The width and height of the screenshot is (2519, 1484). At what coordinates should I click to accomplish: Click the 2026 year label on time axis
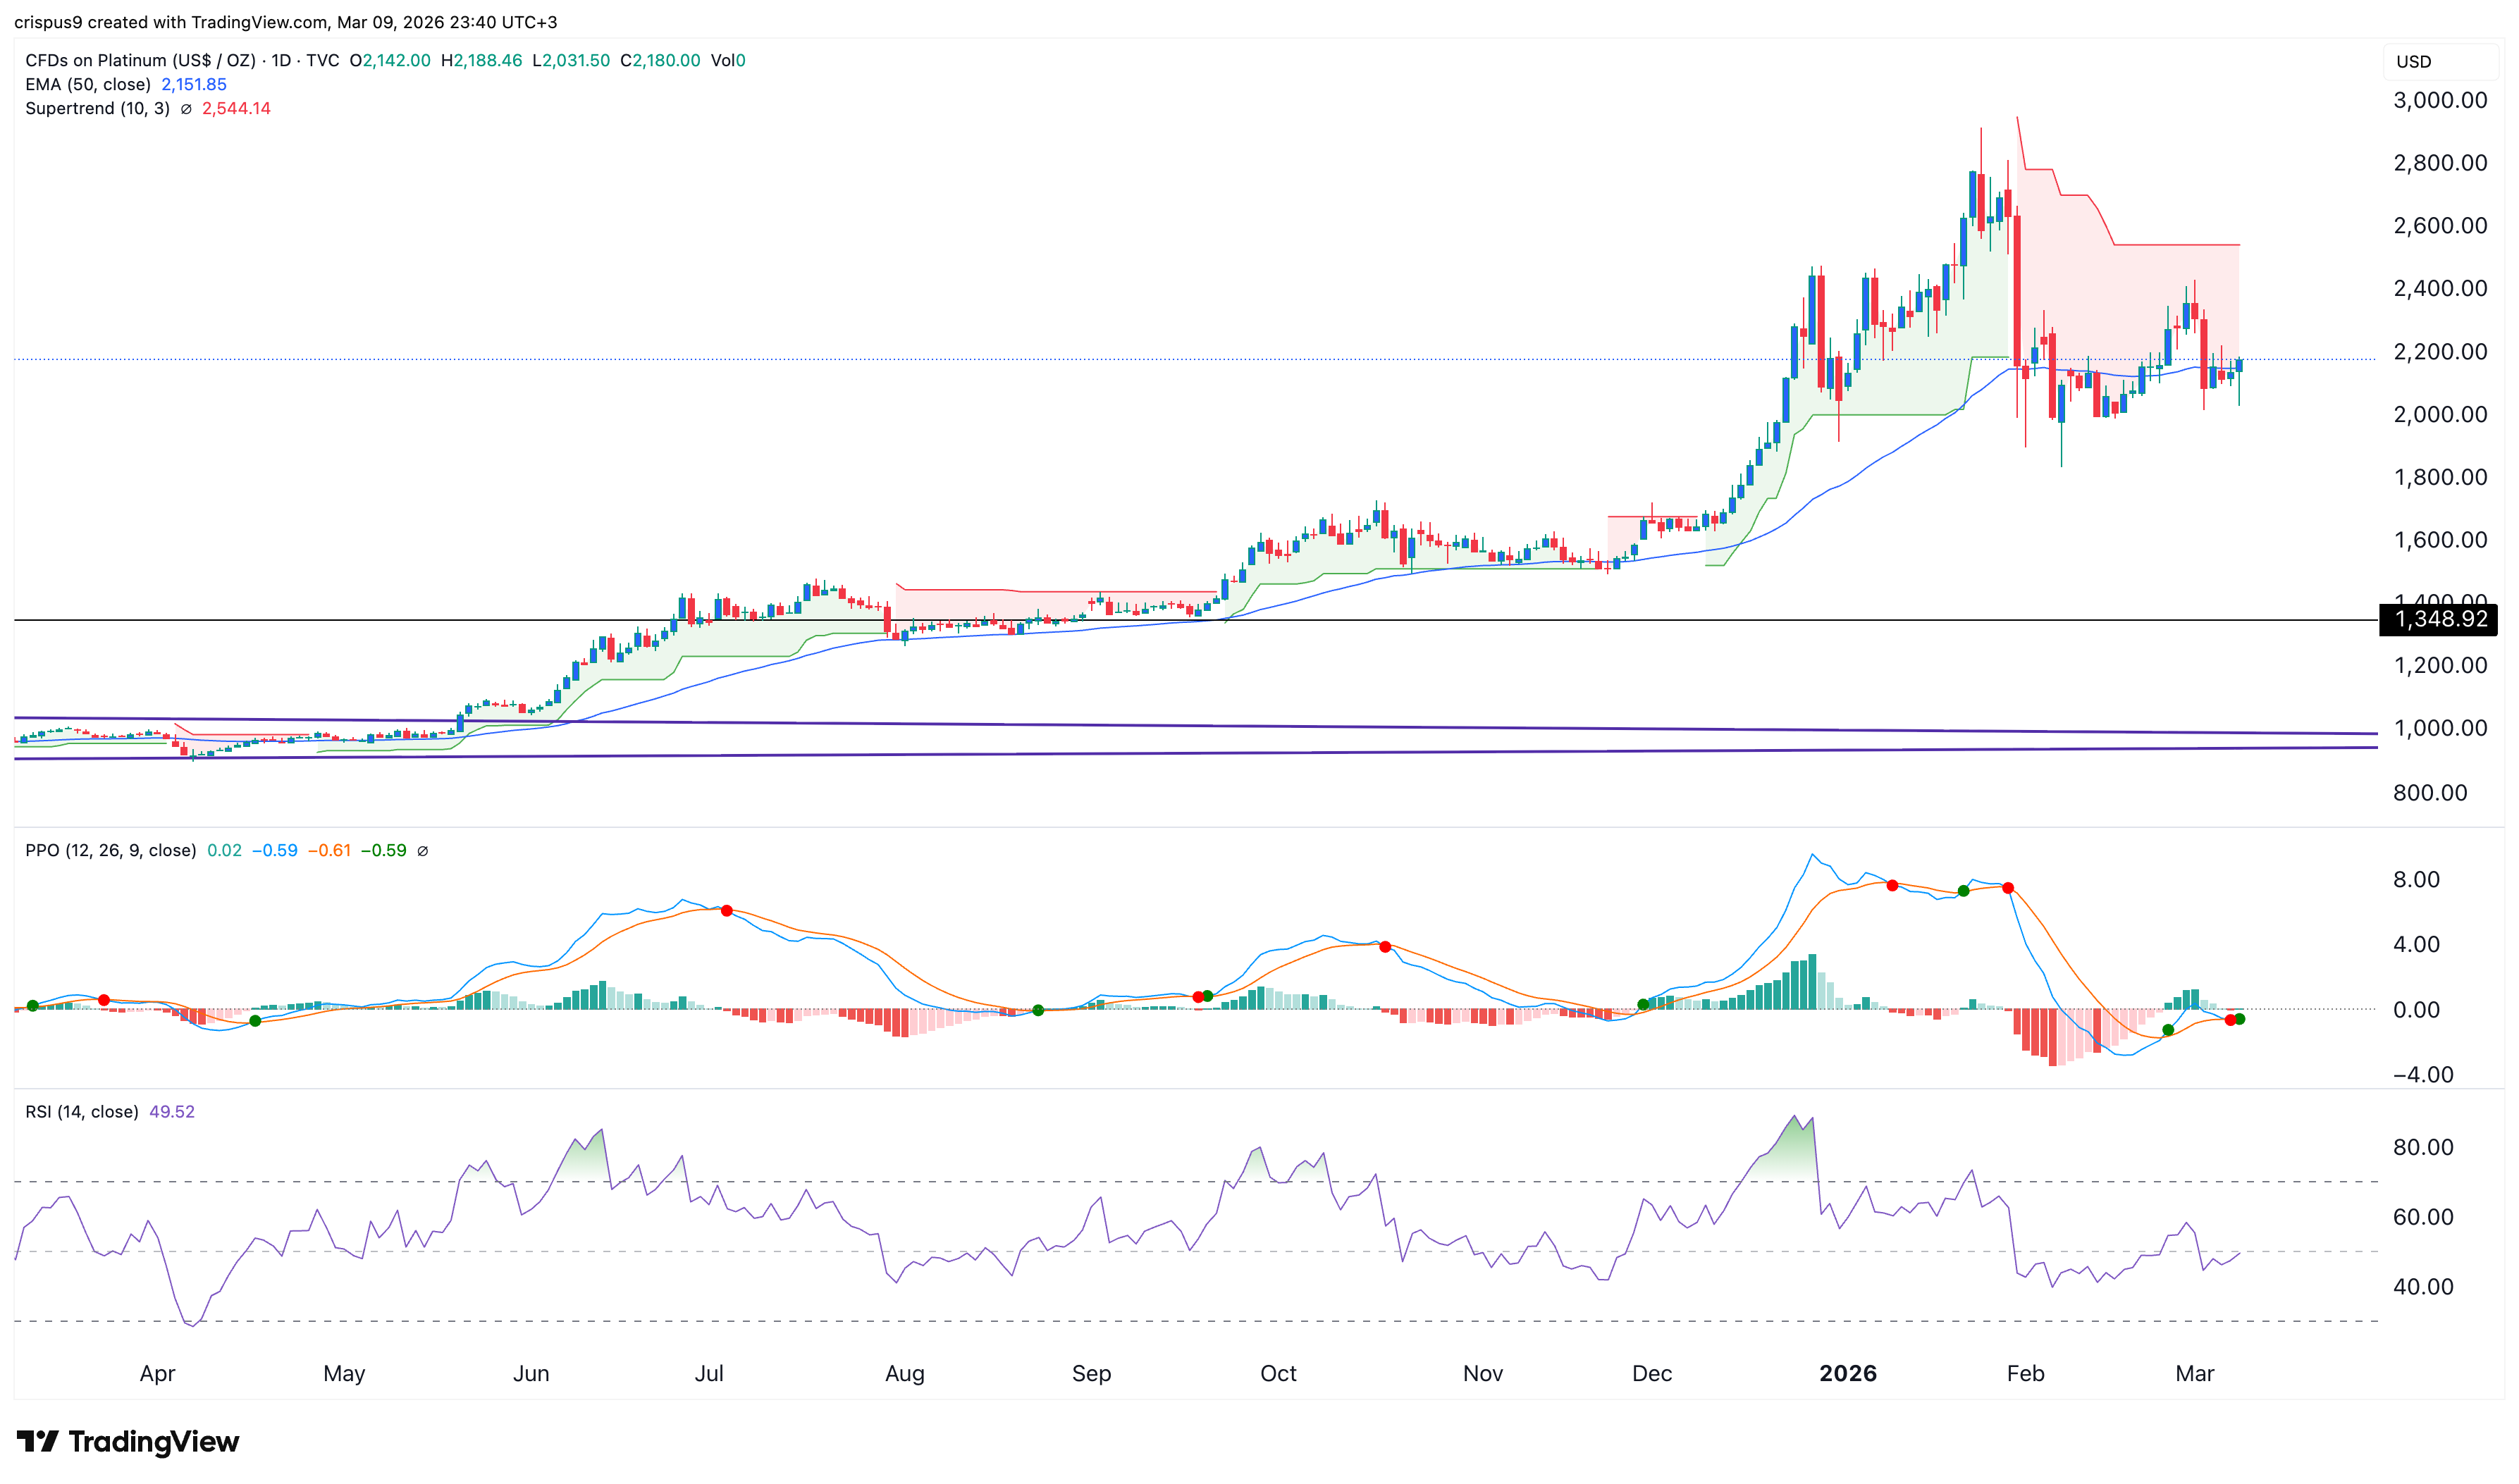point(1848,1374)
